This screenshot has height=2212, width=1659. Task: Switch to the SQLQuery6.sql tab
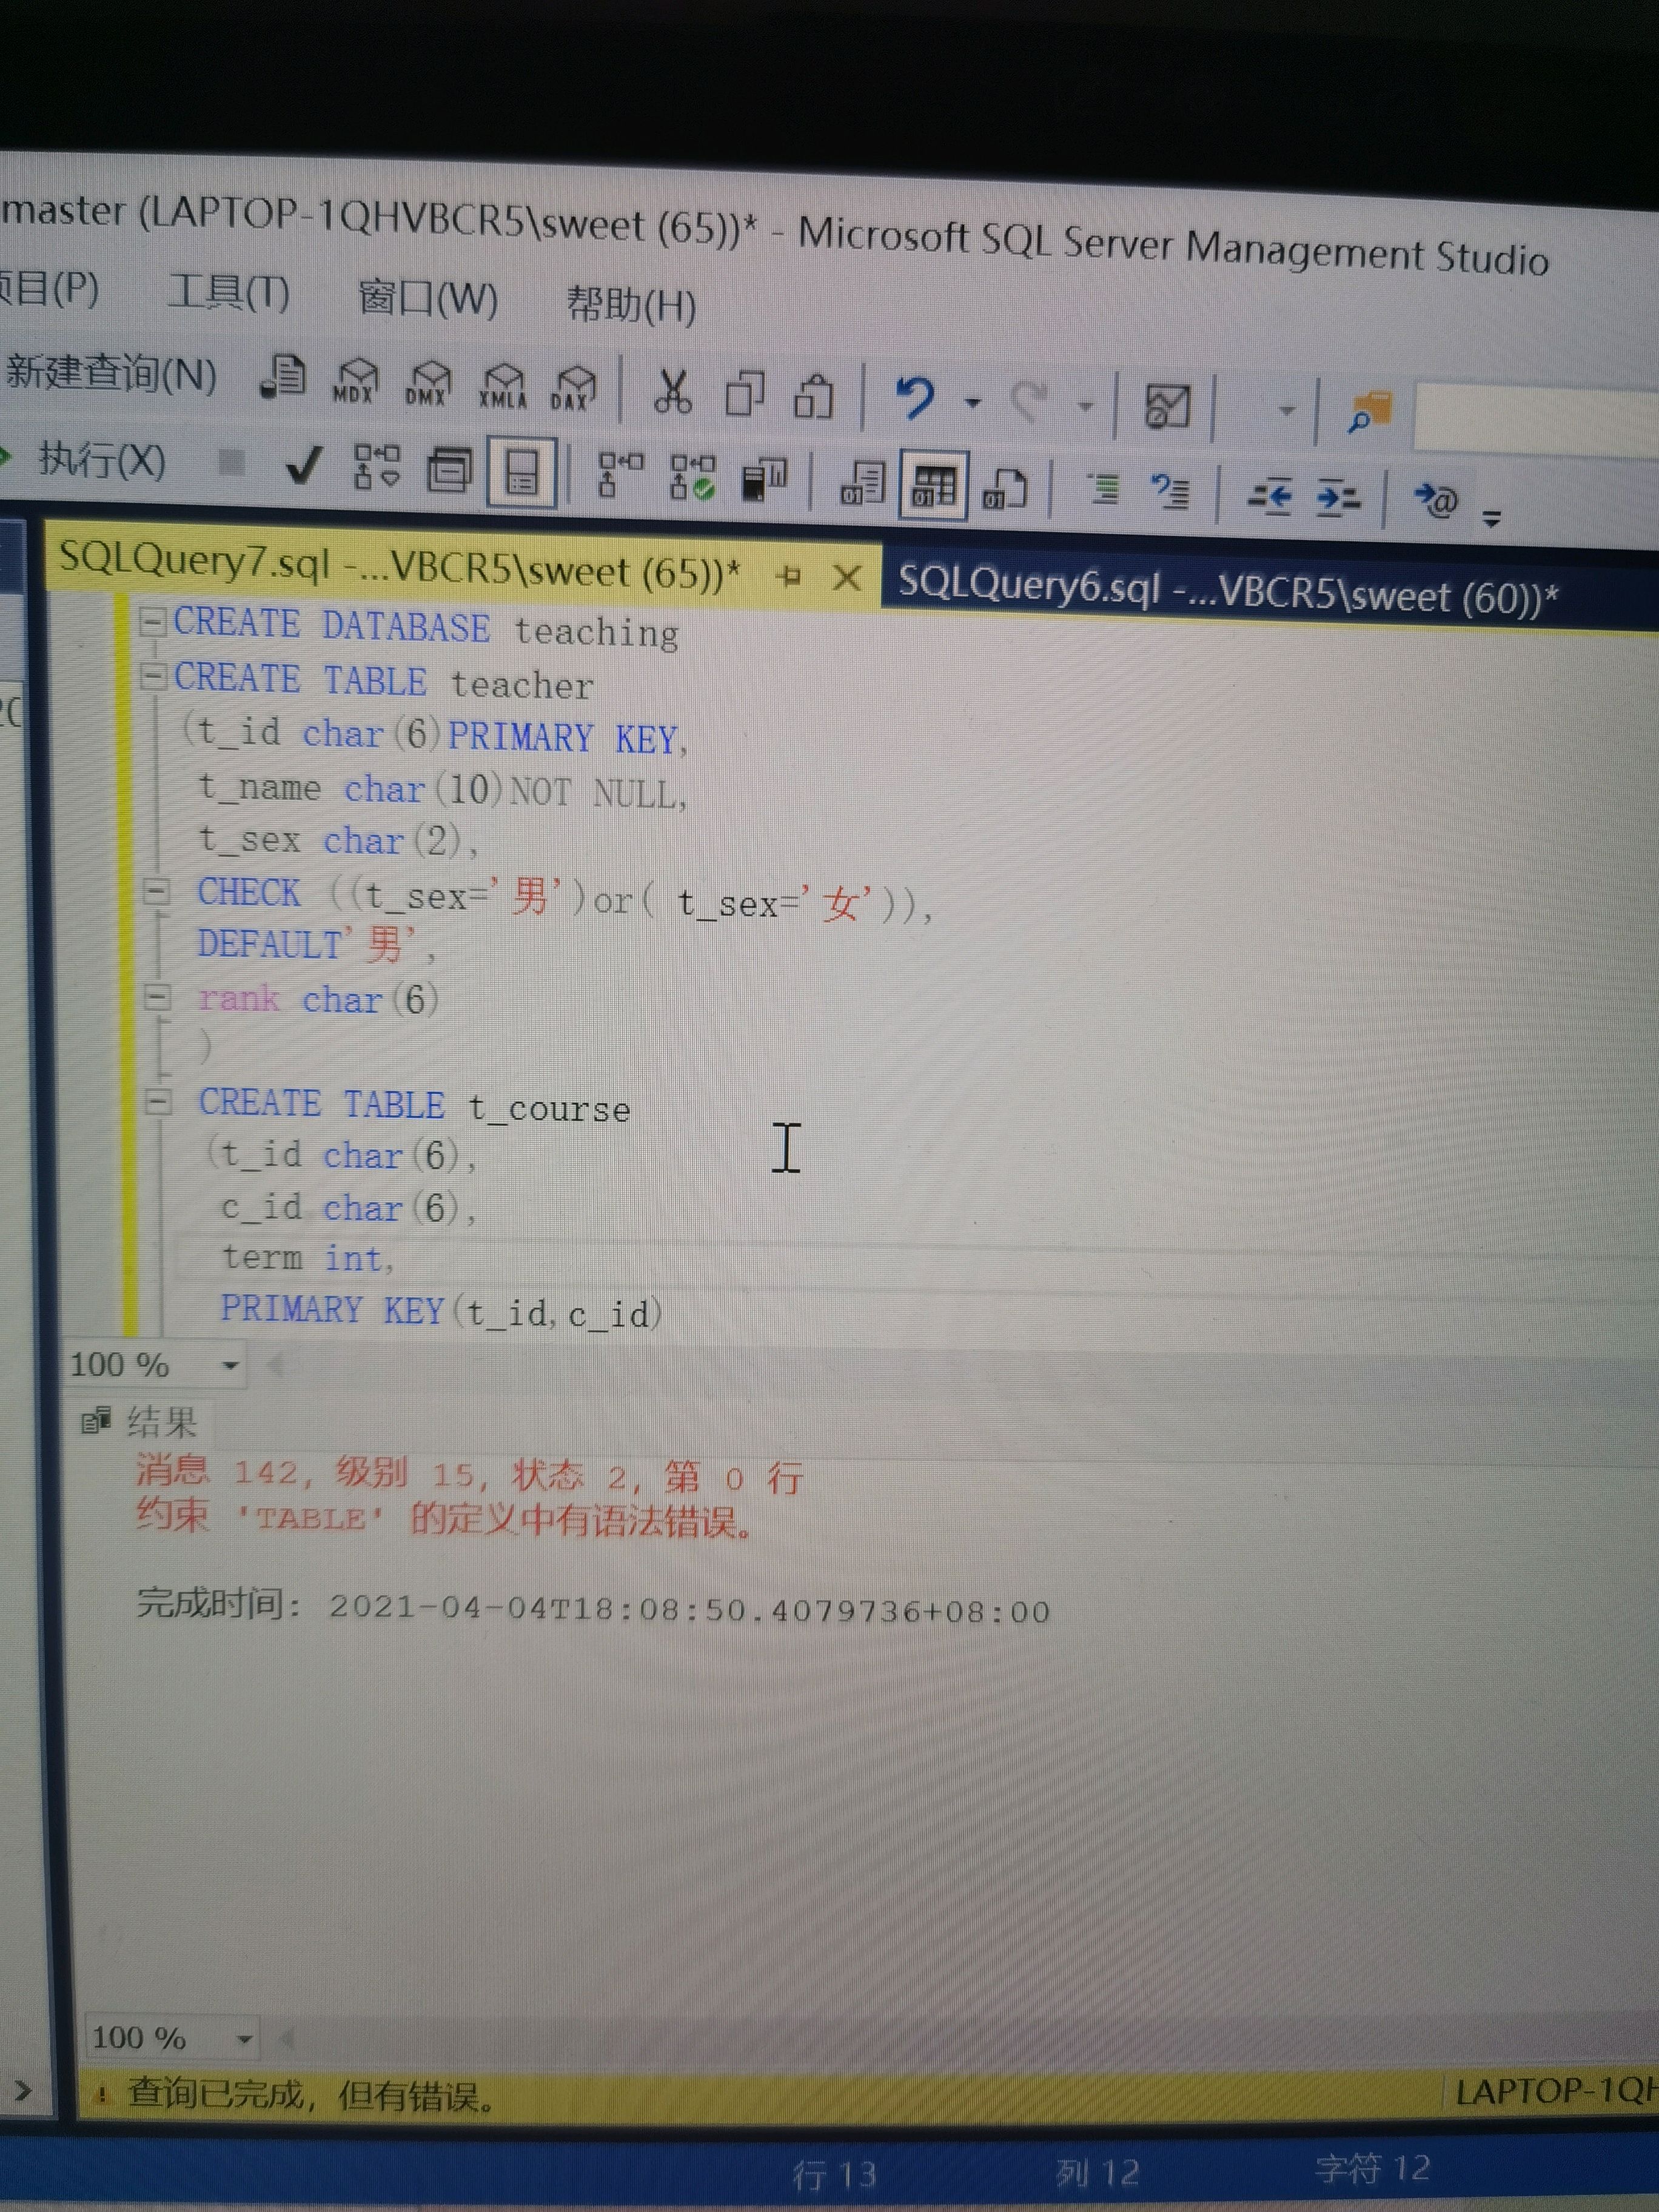(x=1228, y=589)
